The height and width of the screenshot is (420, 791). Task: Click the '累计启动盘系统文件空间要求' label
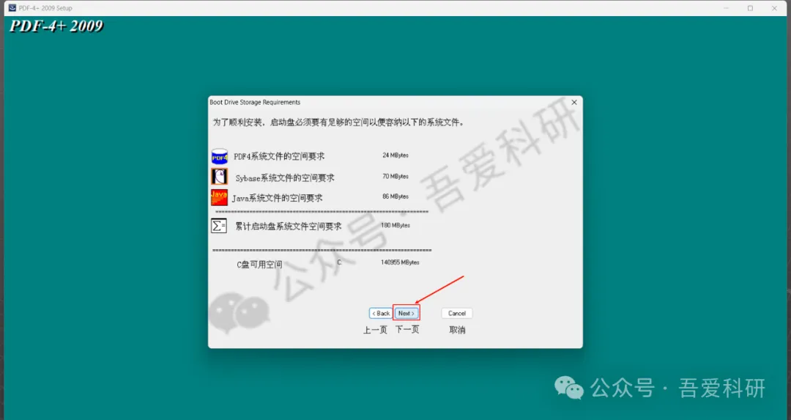288,226
